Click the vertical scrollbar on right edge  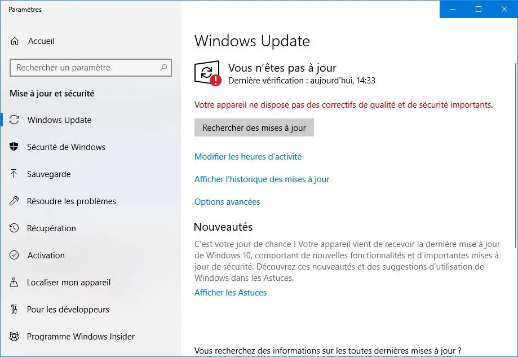516,155
